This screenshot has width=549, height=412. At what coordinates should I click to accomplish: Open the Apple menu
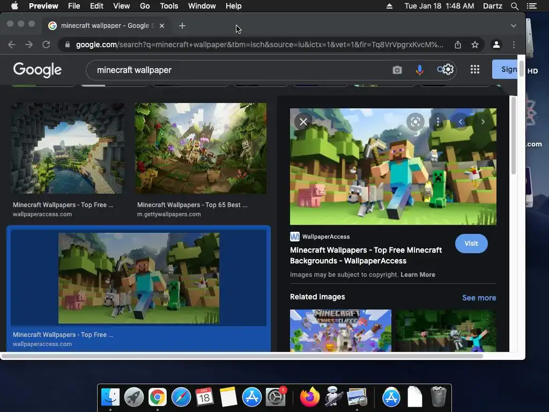[x=14, y=6]
